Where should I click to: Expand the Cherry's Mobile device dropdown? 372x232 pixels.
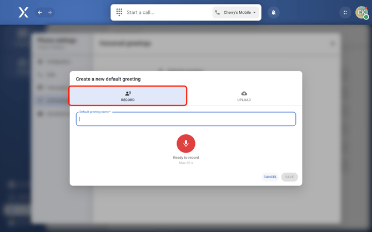coord(236,12)
